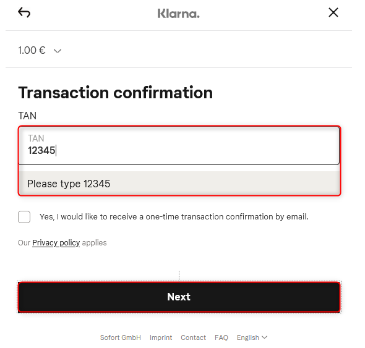Expand payment details chevron beside 1.00 €
Image resolution: width=365 pixels, height=348 pixels.
(x=58, y=51)
